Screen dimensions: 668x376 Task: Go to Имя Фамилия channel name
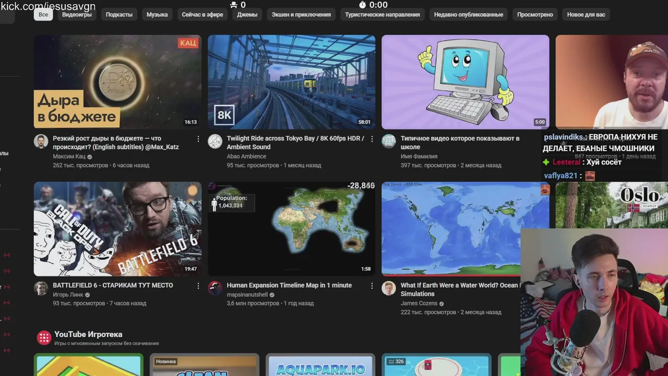[419, 156]
